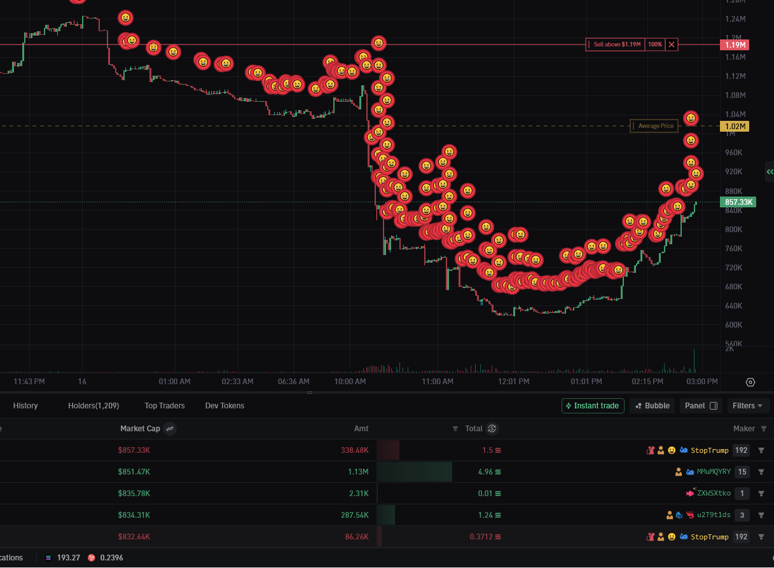The height and width of the screenshot is (568, 774).
Task: Open maker MMuMQYRY wallet
Action: coord(714,472)
